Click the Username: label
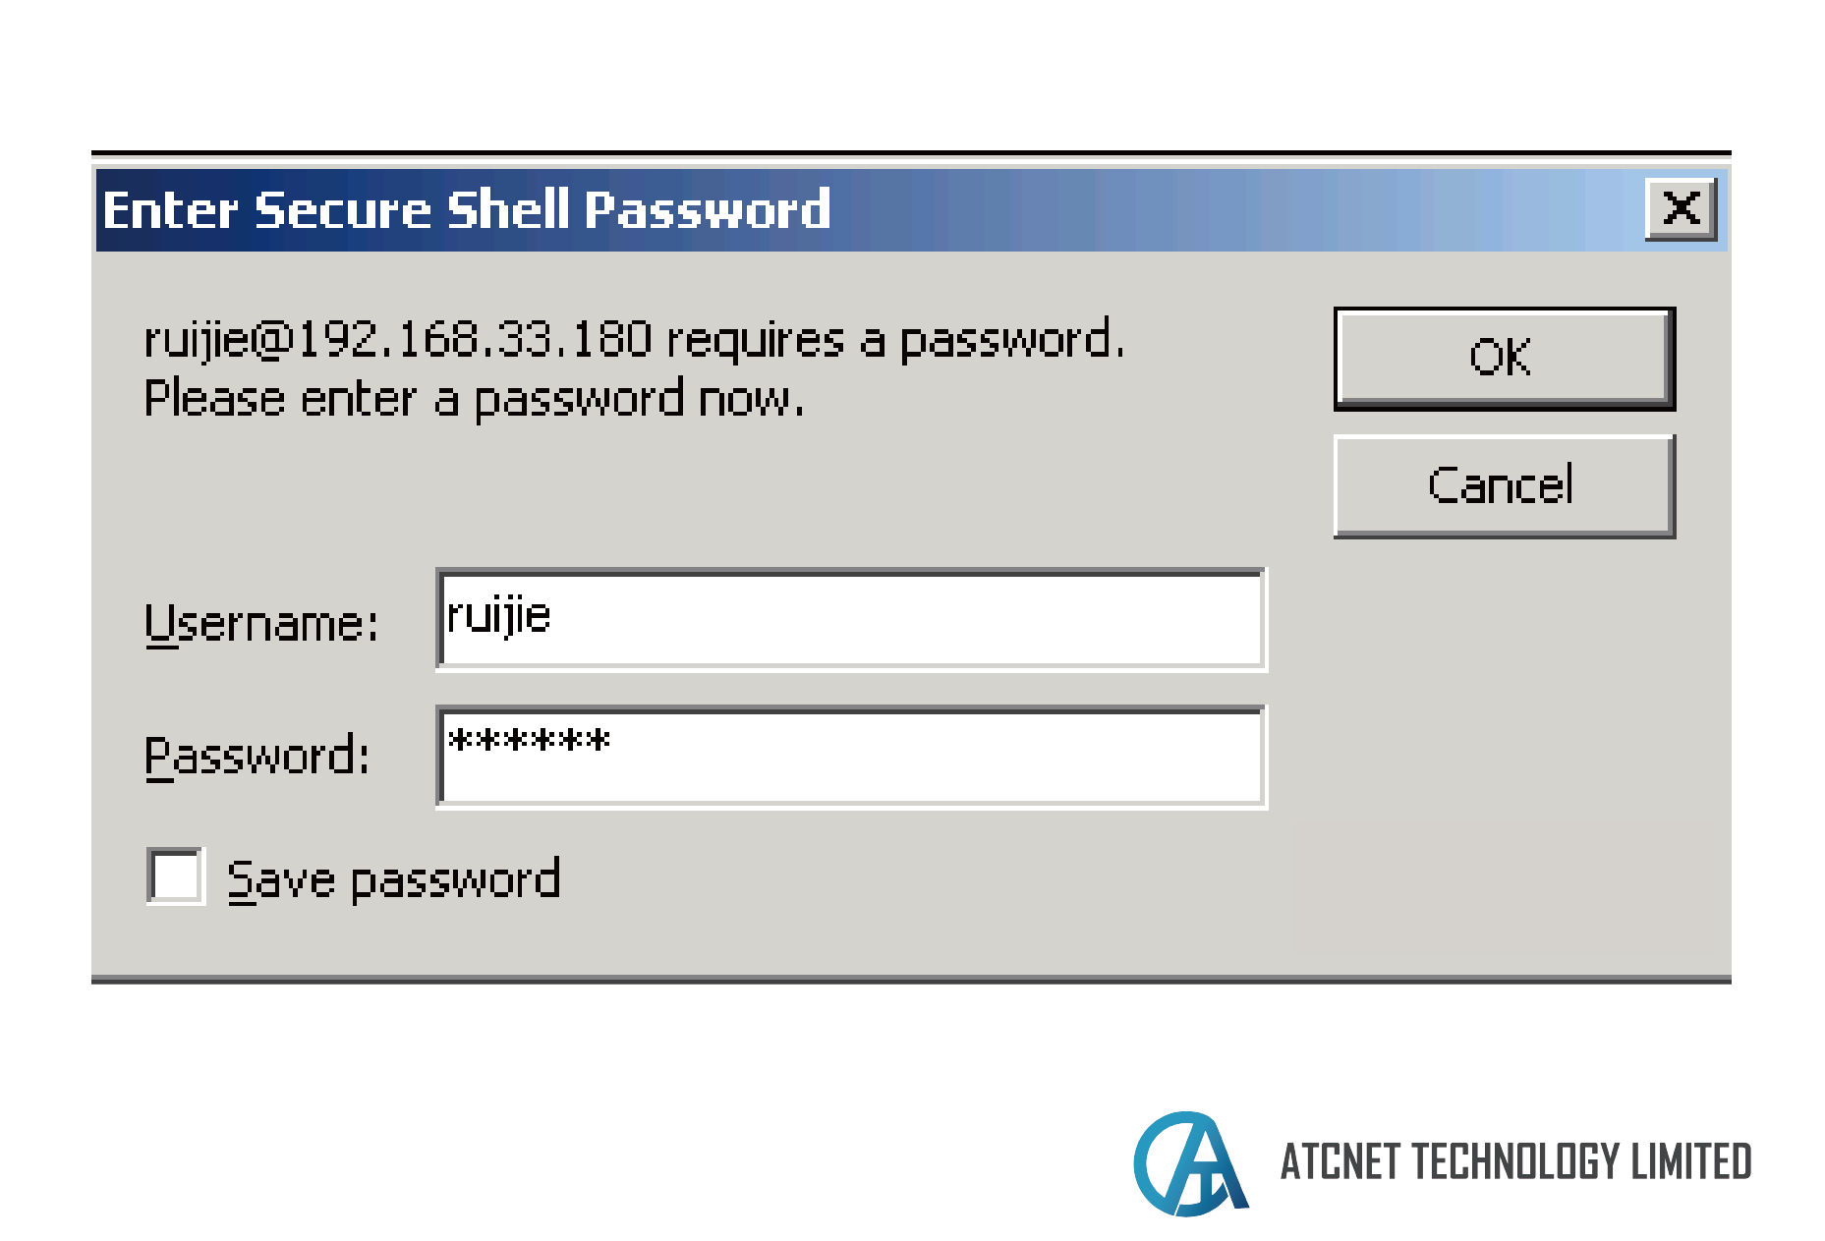 (261, 623)
